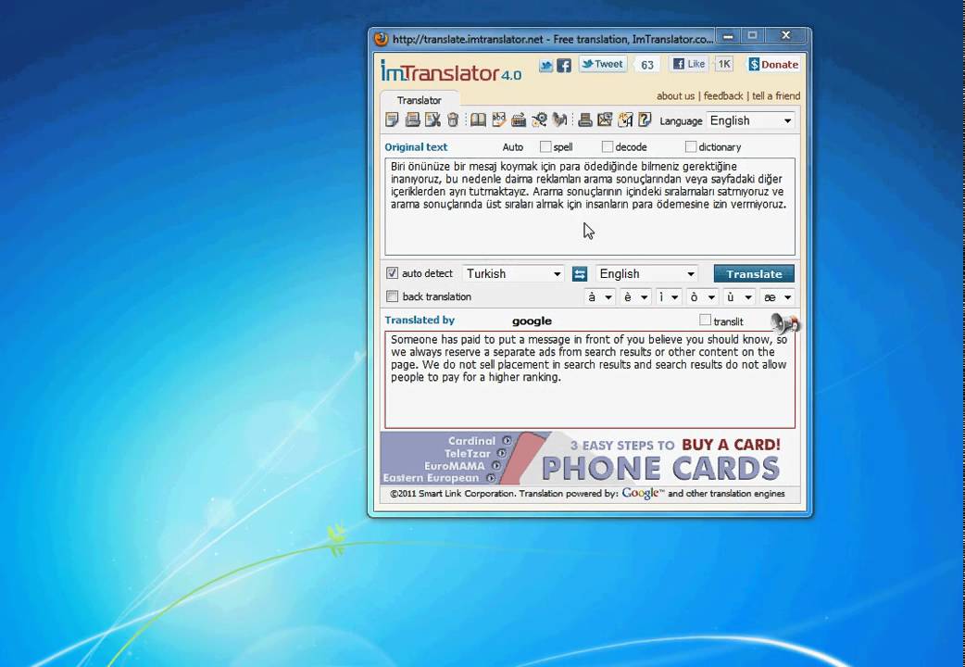Expand the è accent characters dropdown
Viewport: 965px width, 667px height.
pos(635,297)
